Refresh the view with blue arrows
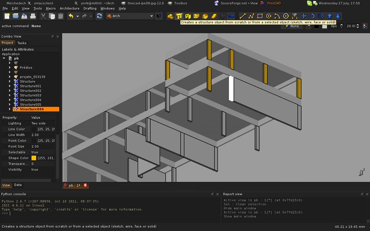This screenshot has width=370, height=231. 99,16
